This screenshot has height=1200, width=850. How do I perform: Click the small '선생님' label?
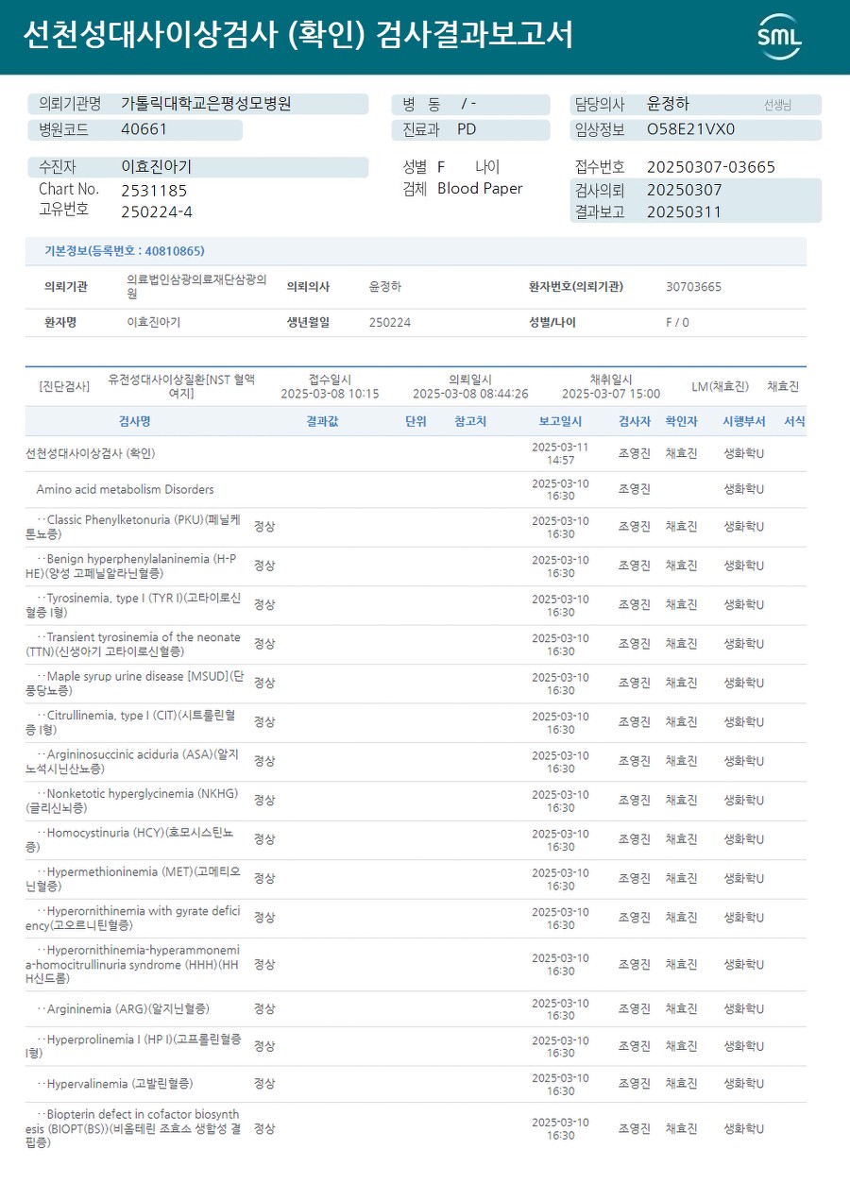tap(777, 106)
